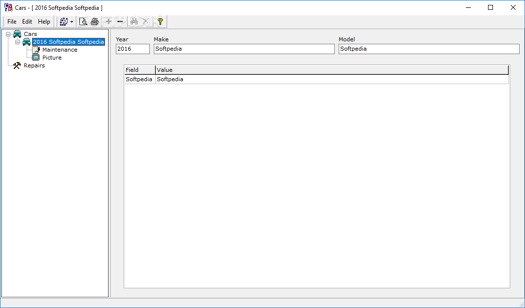The height and width of the screenshot is (308, 525).
Task: Click the sort order toolbar icon
Action: (64, 22)
